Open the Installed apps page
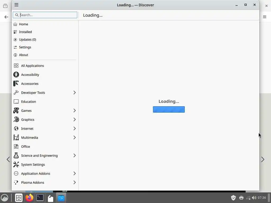The width and height of the screenshot is (271, 203). tap(45, 32)
